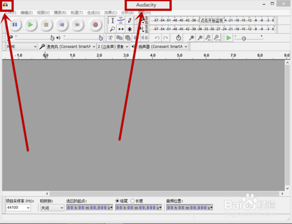Image resolution: width=292 pixels, height=224 pixels.
Task: Click the Copy icon in edit toolbar
Action: point(119,38)
